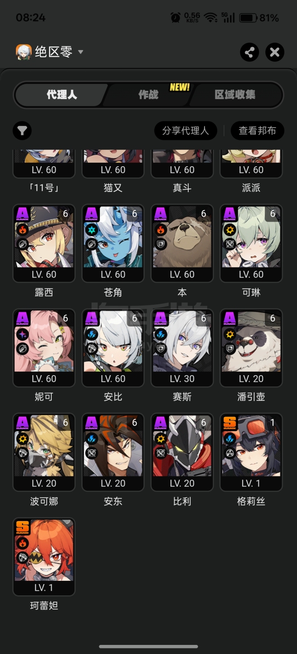Open the filter funnel icon
Image resolution: width=297 pixels, height=654 pixels.
point(22,131)
